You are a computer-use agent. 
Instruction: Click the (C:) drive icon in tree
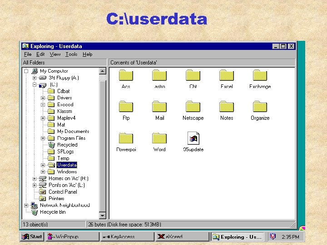43,85
